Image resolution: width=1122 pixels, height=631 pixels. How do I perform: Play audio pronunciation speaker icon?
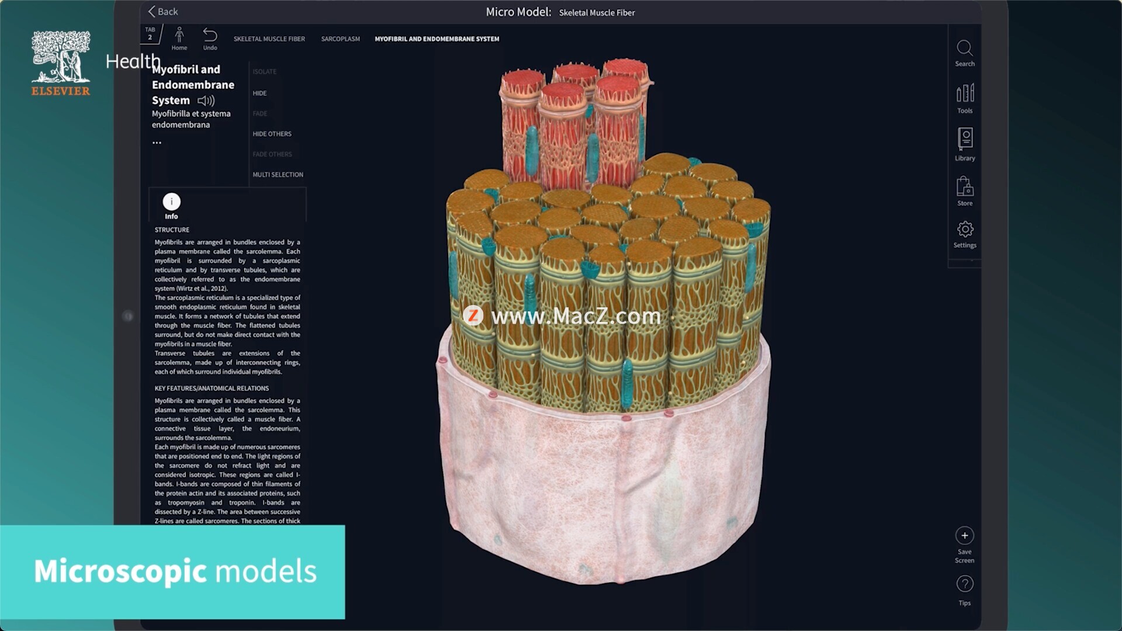pos(206,100)
